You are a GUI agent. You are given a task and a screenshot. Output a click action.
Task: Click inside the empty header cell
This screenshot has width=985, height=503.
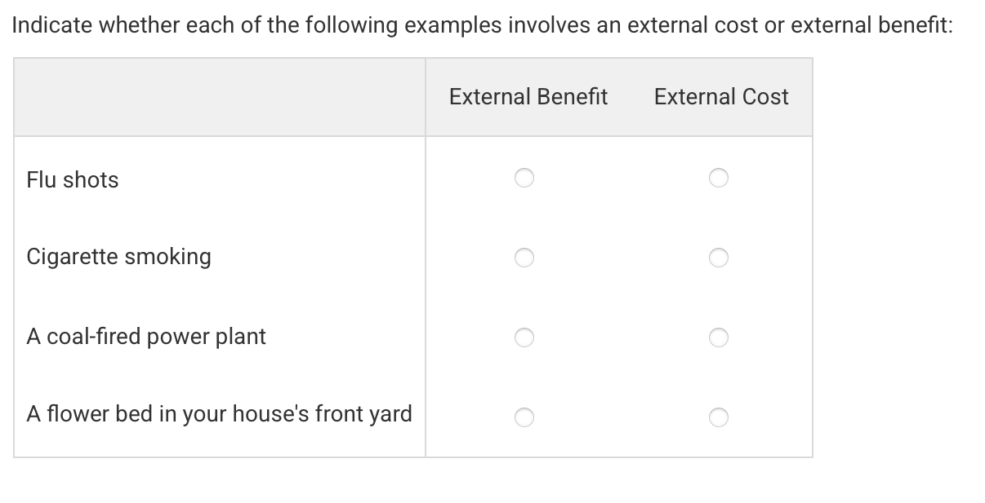point(221,96)
